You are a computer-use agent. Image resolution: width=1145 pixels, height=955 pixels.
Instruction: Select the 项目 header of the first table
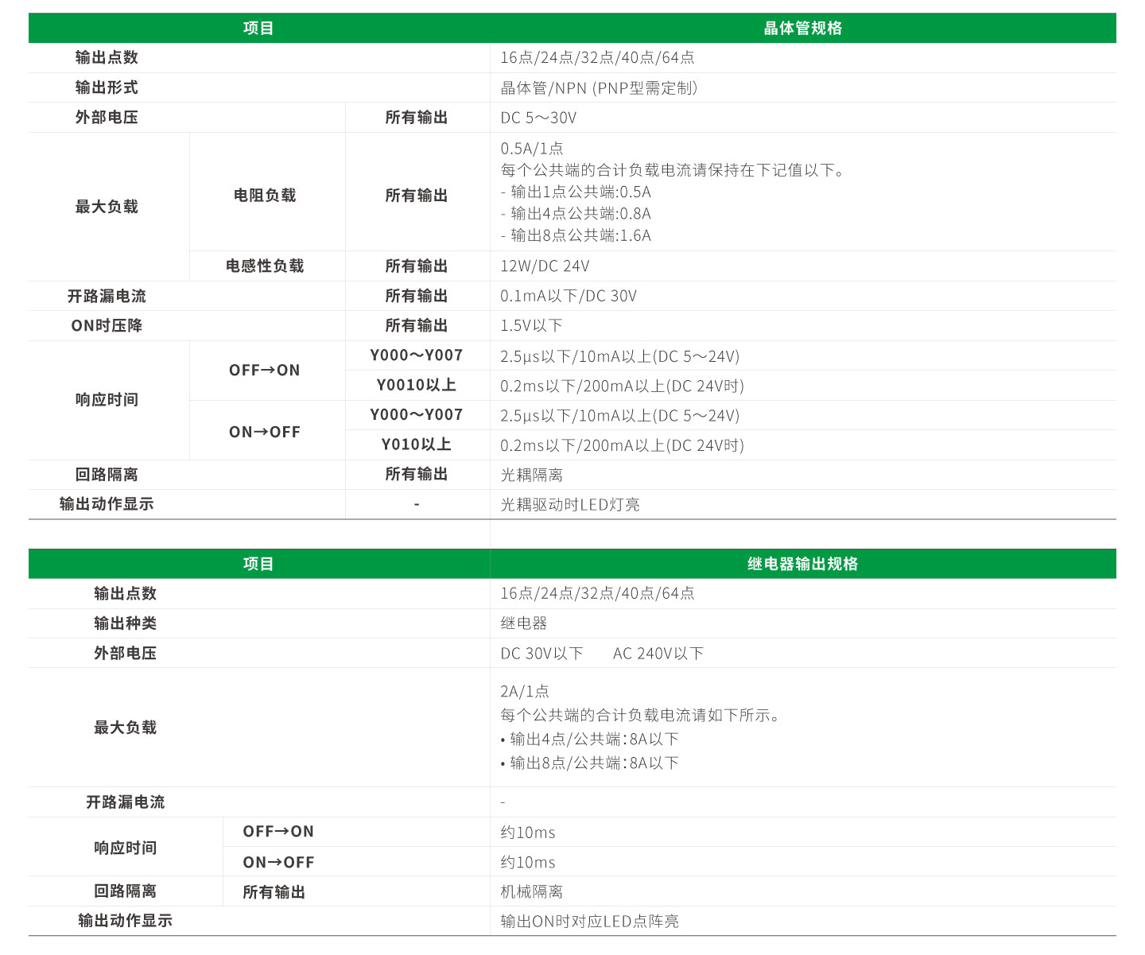point(258,27)
